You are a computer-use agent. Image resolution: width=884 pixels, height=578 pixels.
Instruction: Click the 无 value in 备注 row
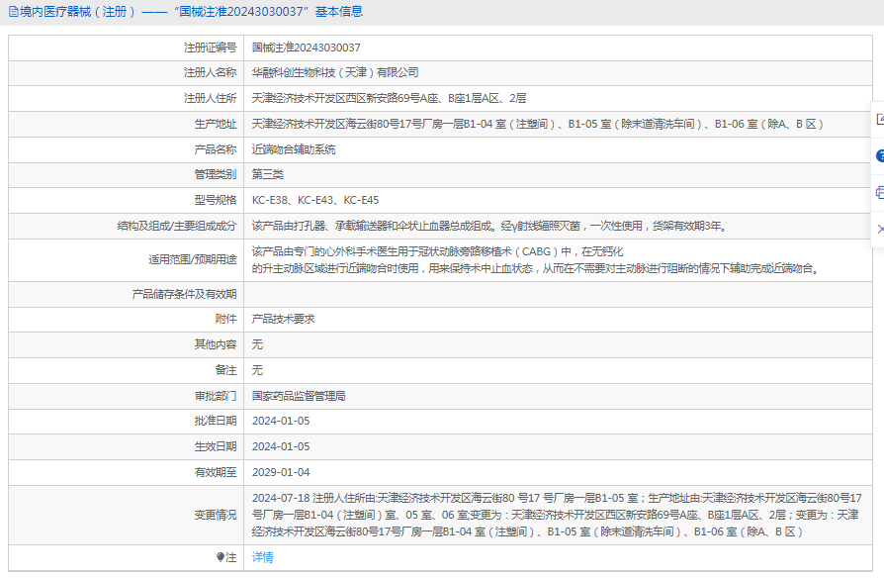tap(257, 370)
